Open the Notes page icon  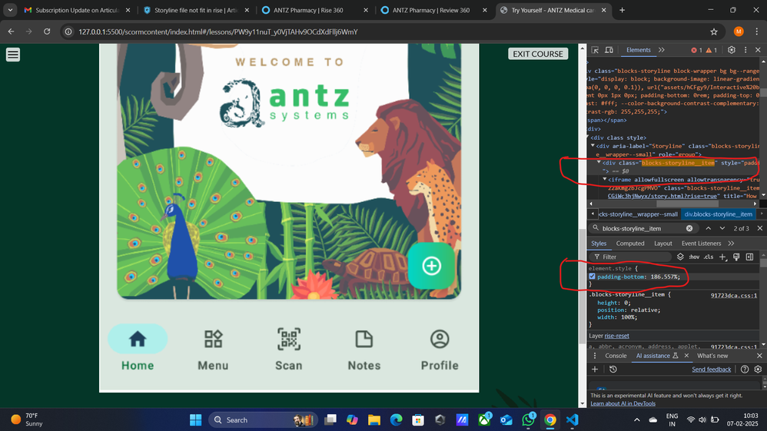(x=364, y=339)
